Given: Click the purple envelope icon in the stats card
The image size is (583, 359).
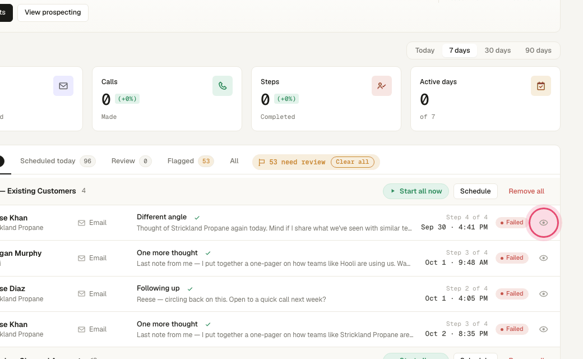Looking at the screenshot, I should (x=63, y=86).
